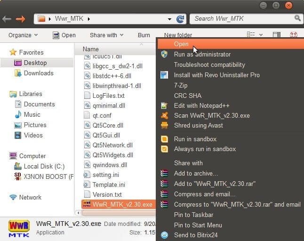Screen dimensions: 304x241
Task: Click the refresh icon beside the address bar
Action: click(180, 19)
